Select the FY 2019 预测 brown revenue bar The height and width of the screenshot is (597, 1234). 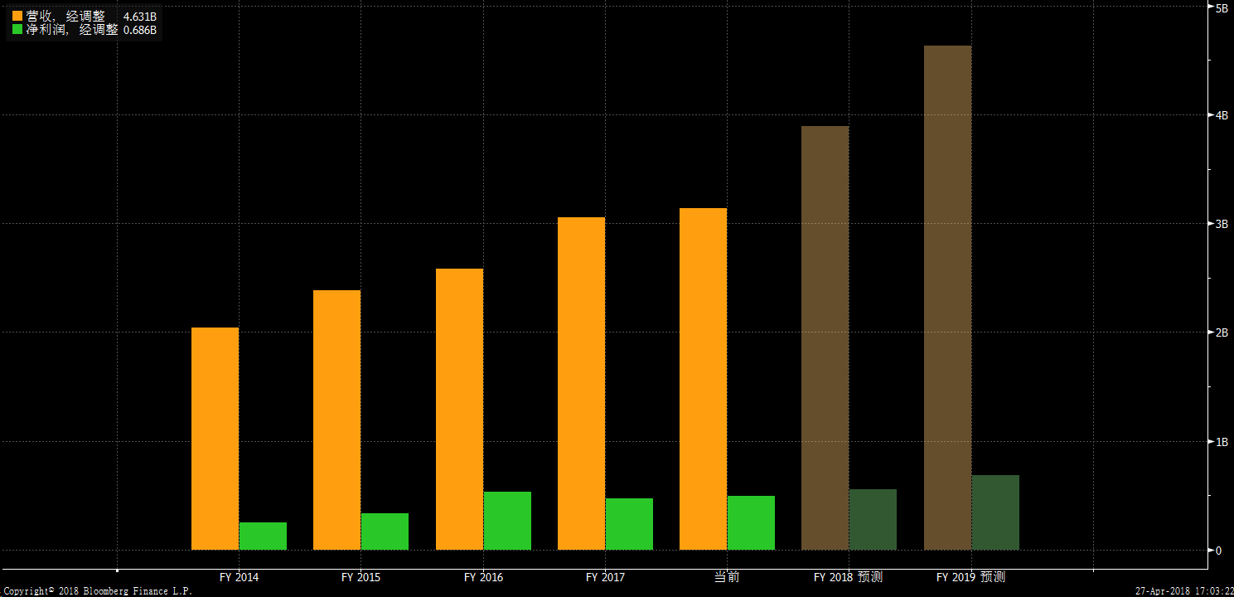pyautogui.click(x=947, y=298)
